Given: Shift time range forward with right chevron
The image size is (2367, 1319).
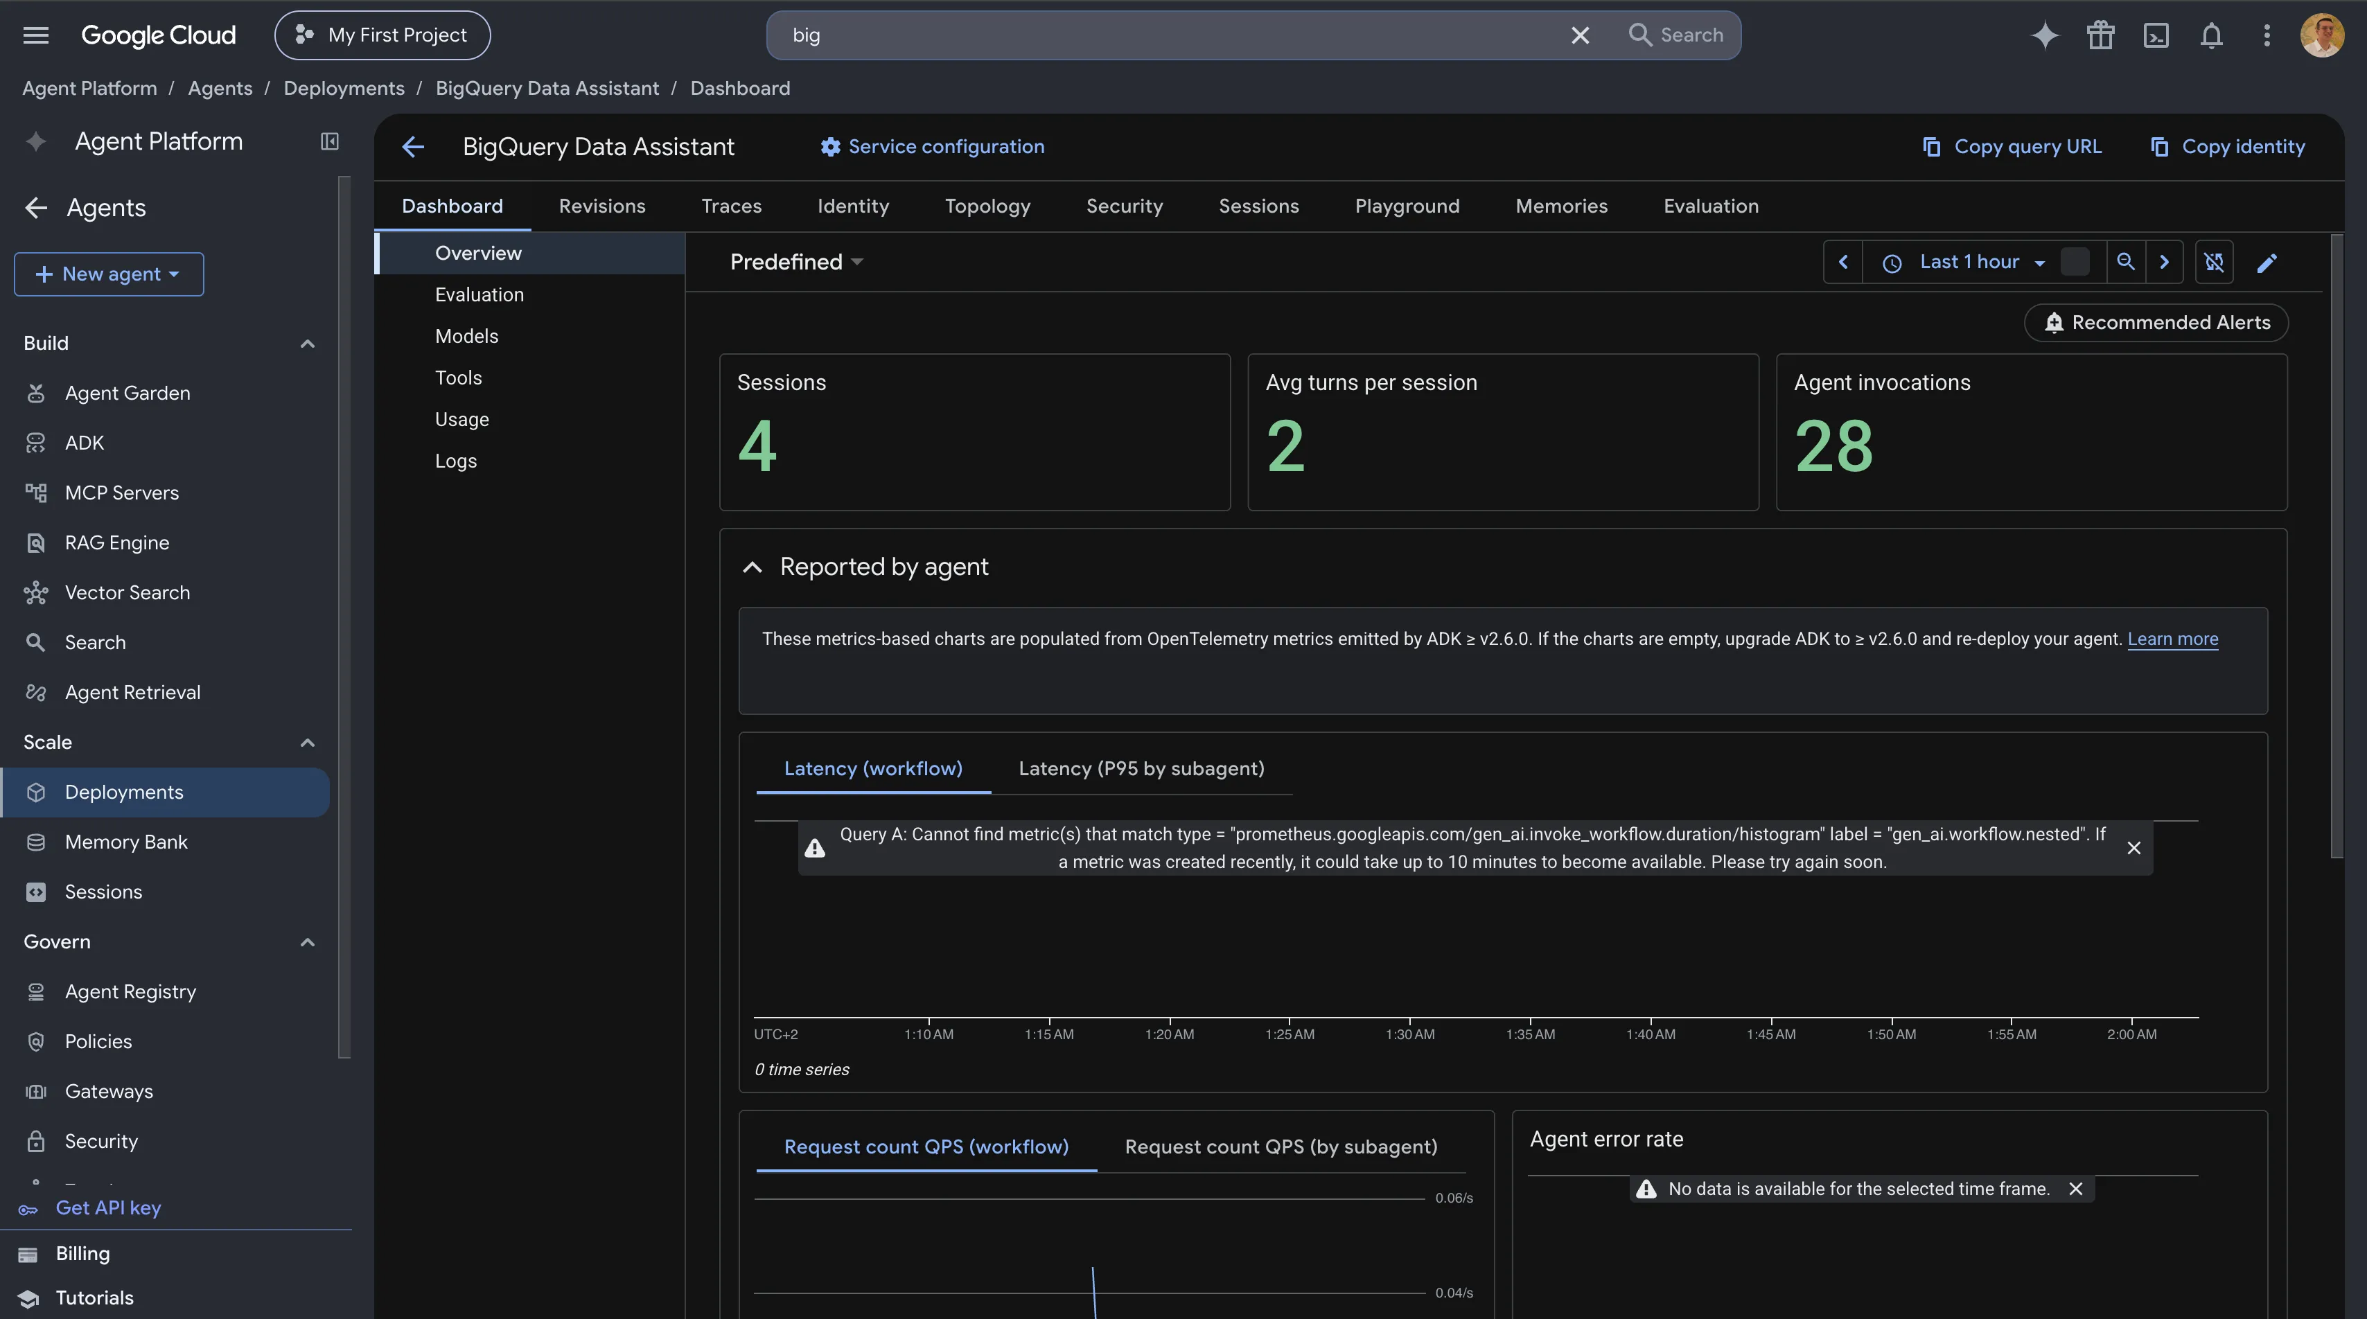Looking at the screenshot, I should [x=2164, y=263].
